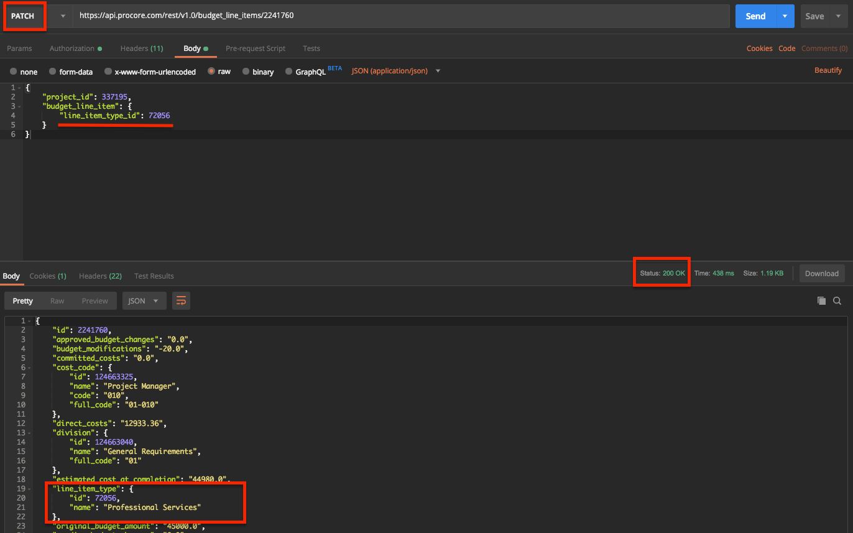Click the Save button

click(x=815, y=16)
